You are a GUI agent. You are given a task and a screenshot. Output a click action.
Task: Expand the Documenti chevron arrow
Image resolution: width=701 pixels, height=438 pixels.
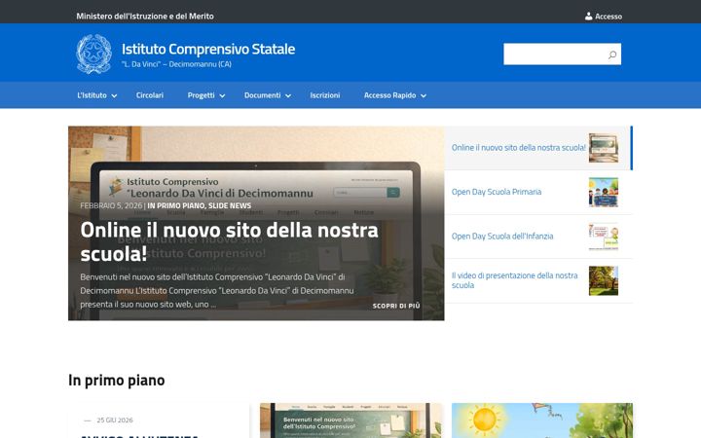coord(288,95)
